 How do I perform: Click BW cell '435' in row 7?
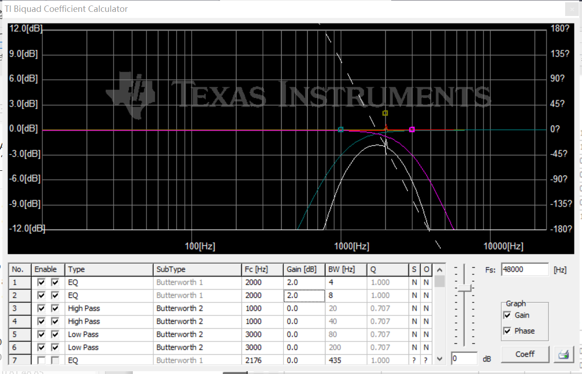click(x=346, y=360)
